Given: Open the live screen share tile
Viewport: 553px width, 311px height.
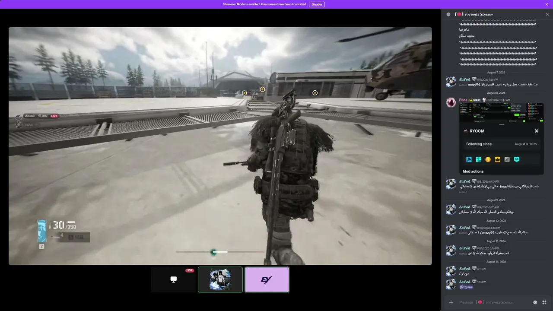Looking at the screenshot, I should (174, 279).
